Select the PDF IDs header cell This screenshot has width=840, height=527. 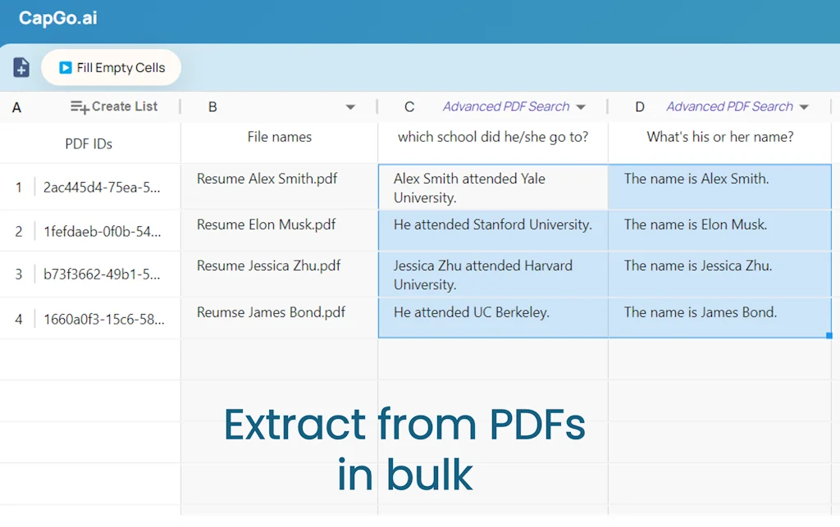point(89,143)
